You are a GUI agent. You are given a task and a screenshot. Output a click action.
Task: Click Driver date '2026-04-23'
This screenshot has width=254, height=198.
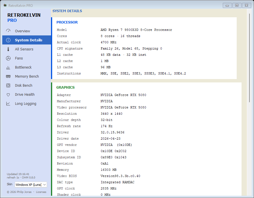coord(111,139)
